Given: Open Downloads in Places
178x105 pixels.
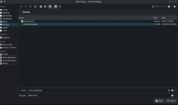Looking at the screenshot, I should (9, 19).
